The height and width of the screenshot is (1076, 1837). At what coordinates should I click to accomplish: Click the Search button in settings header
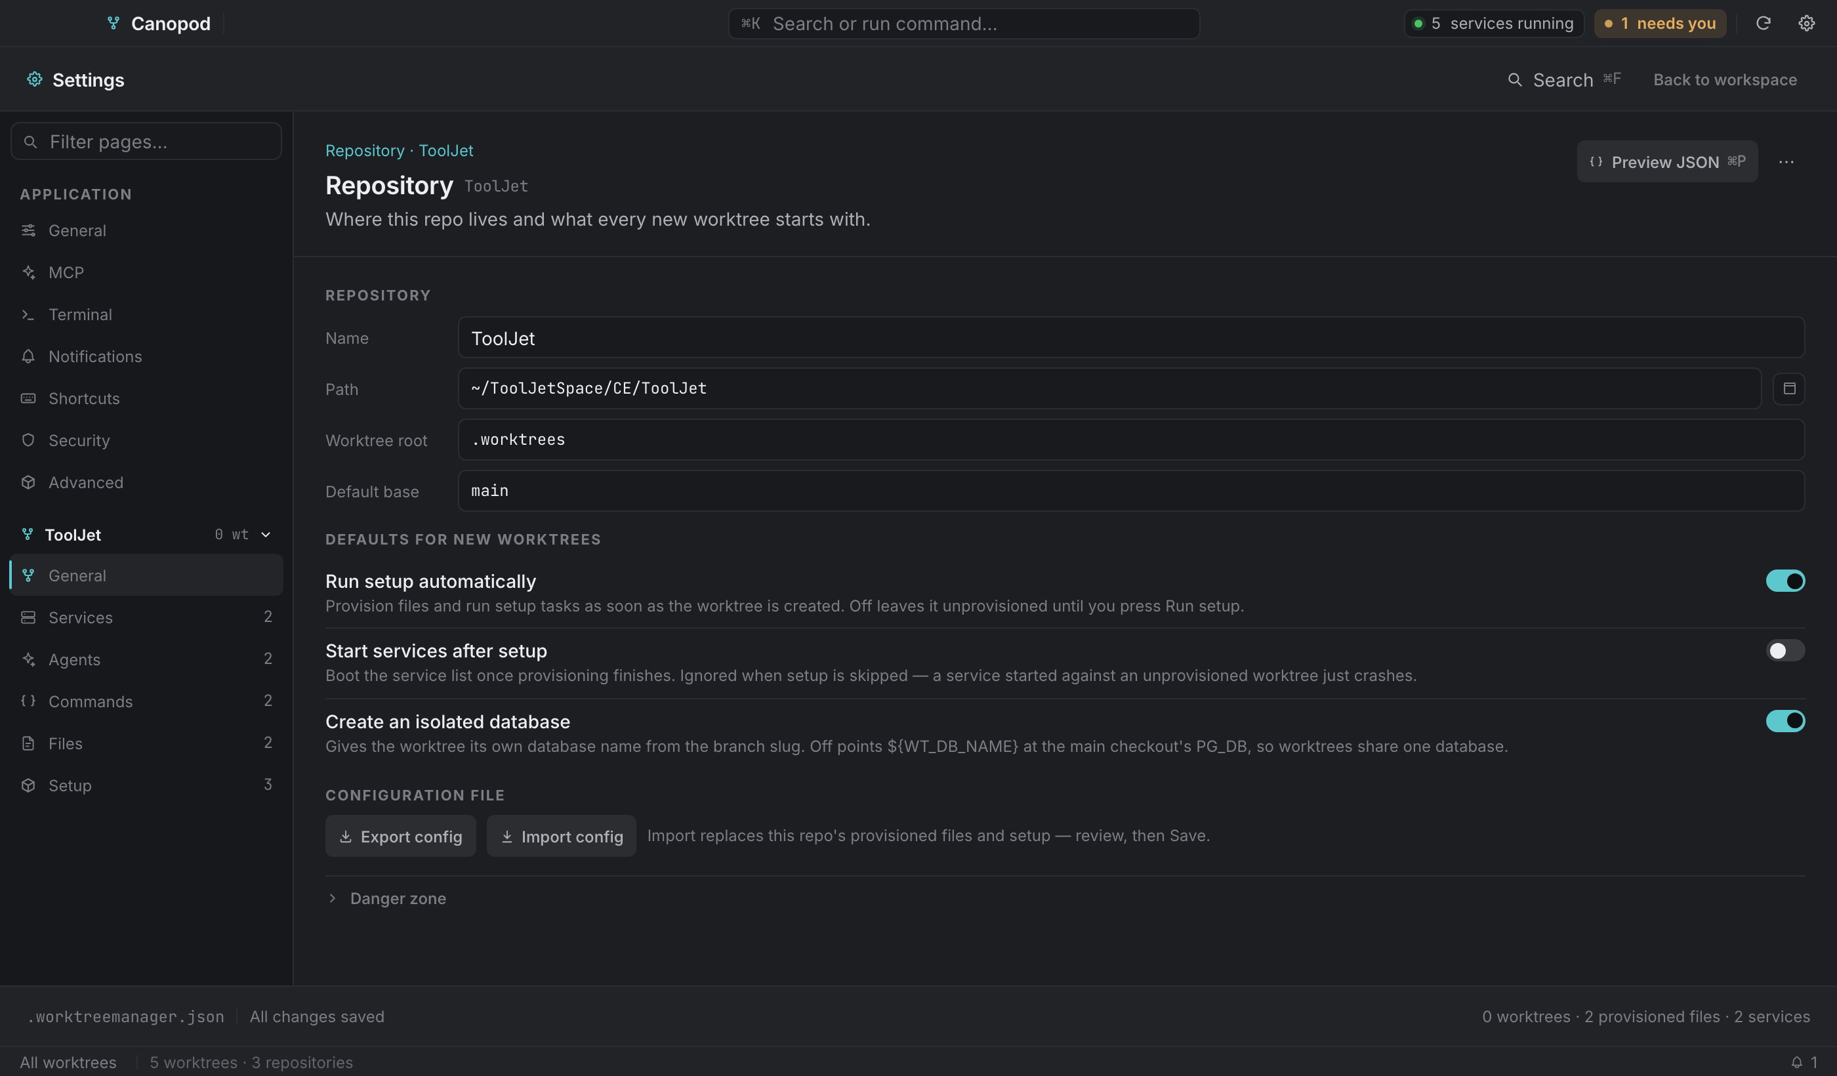(x=1563, y=79)
